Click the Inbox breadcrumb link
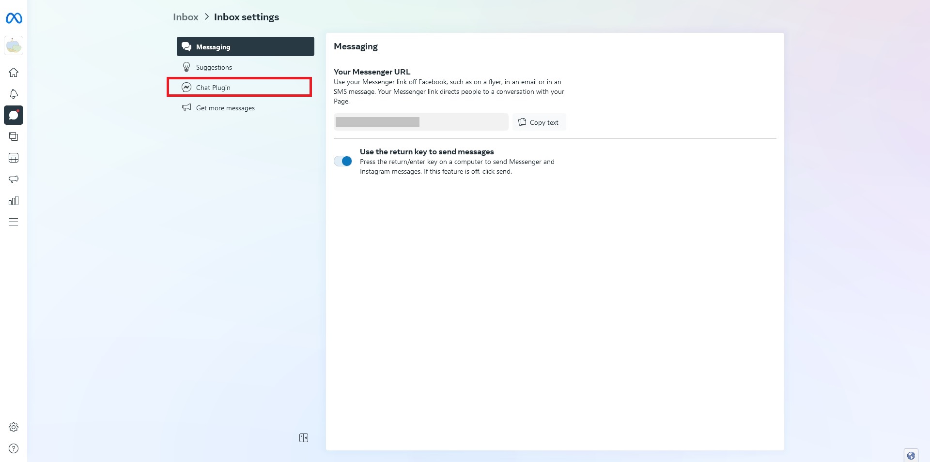The width and height of the screenshot is (930, 462). [186, 17]
